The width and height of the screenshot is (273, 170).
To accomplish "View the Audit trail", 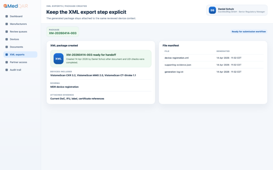I will (20, 70).
